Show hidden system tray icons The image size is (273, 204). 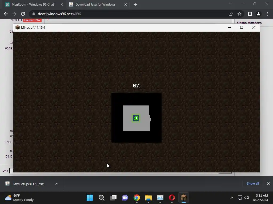pyautogui.click(x=232, y=198)
